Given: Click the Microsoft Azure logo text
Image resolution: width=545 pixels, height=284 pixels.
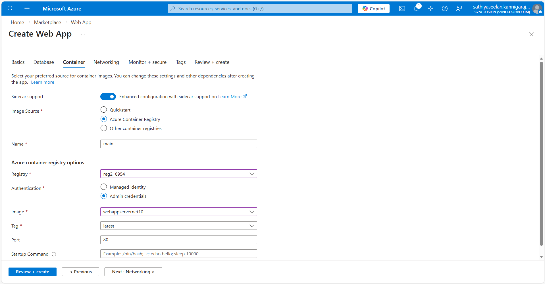Looking at the screenshot, I should point(62,9).
